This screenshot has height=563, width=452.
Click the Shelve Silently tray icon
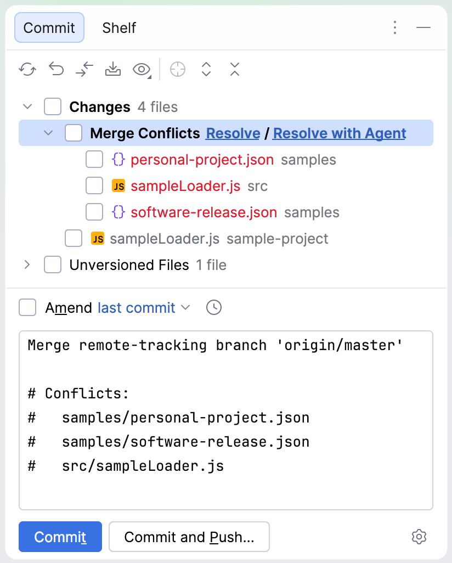113,69
